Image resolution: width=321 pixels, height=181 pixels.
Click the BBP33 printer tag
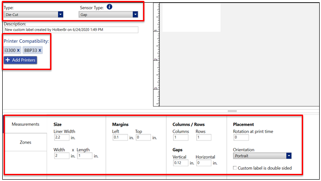point(33,50)
